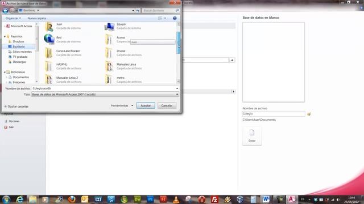
Task: Switch to Word from the taskbar
Action: (266, 199)
